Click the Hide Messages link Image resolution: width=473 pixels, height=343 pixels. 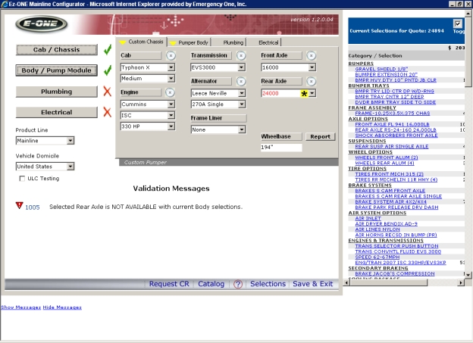[x=62, y=307]
